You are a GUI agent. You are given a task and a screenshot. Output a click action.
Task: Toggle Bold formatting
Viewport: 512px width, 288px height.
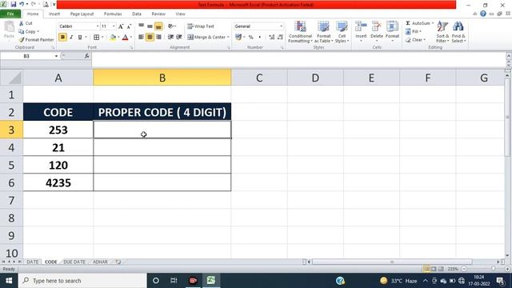(x=62, y=38)
